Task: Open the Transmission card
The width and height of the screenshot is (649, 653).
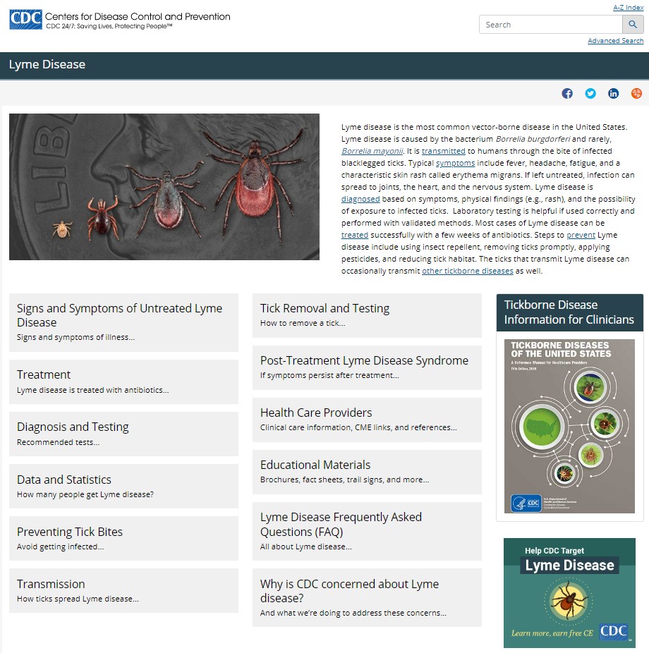Action: [123, 590]
